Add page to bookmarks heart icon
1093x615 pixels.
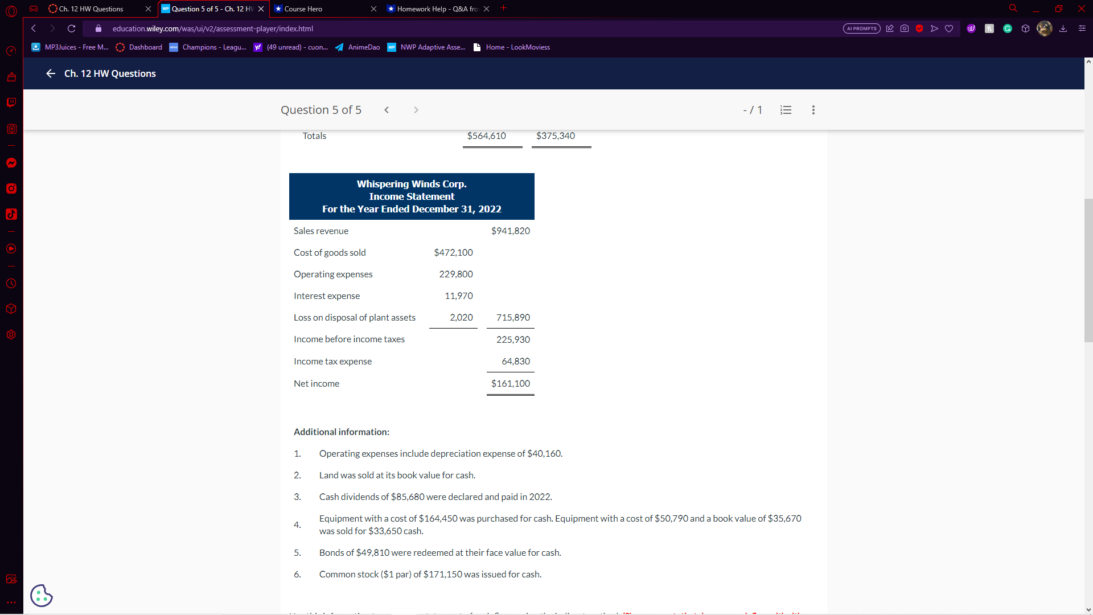[949, 28]
